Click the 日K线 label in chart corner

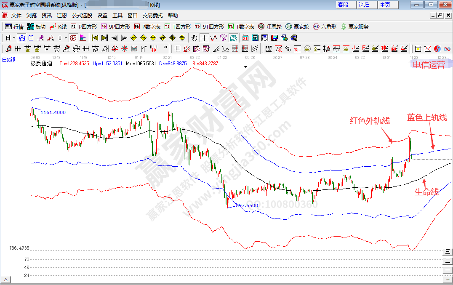pyautogui.click(x=9, y=60)
